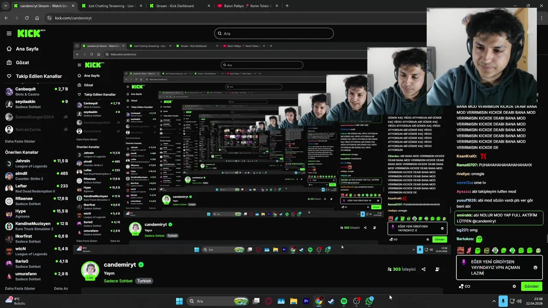Open WhatsApp from taskbar
This screenshot has width=548, height=308.
coord(369,301)
